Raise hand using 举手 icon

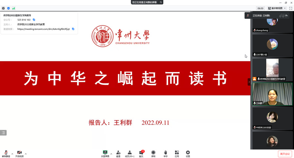tap(166, 153)
